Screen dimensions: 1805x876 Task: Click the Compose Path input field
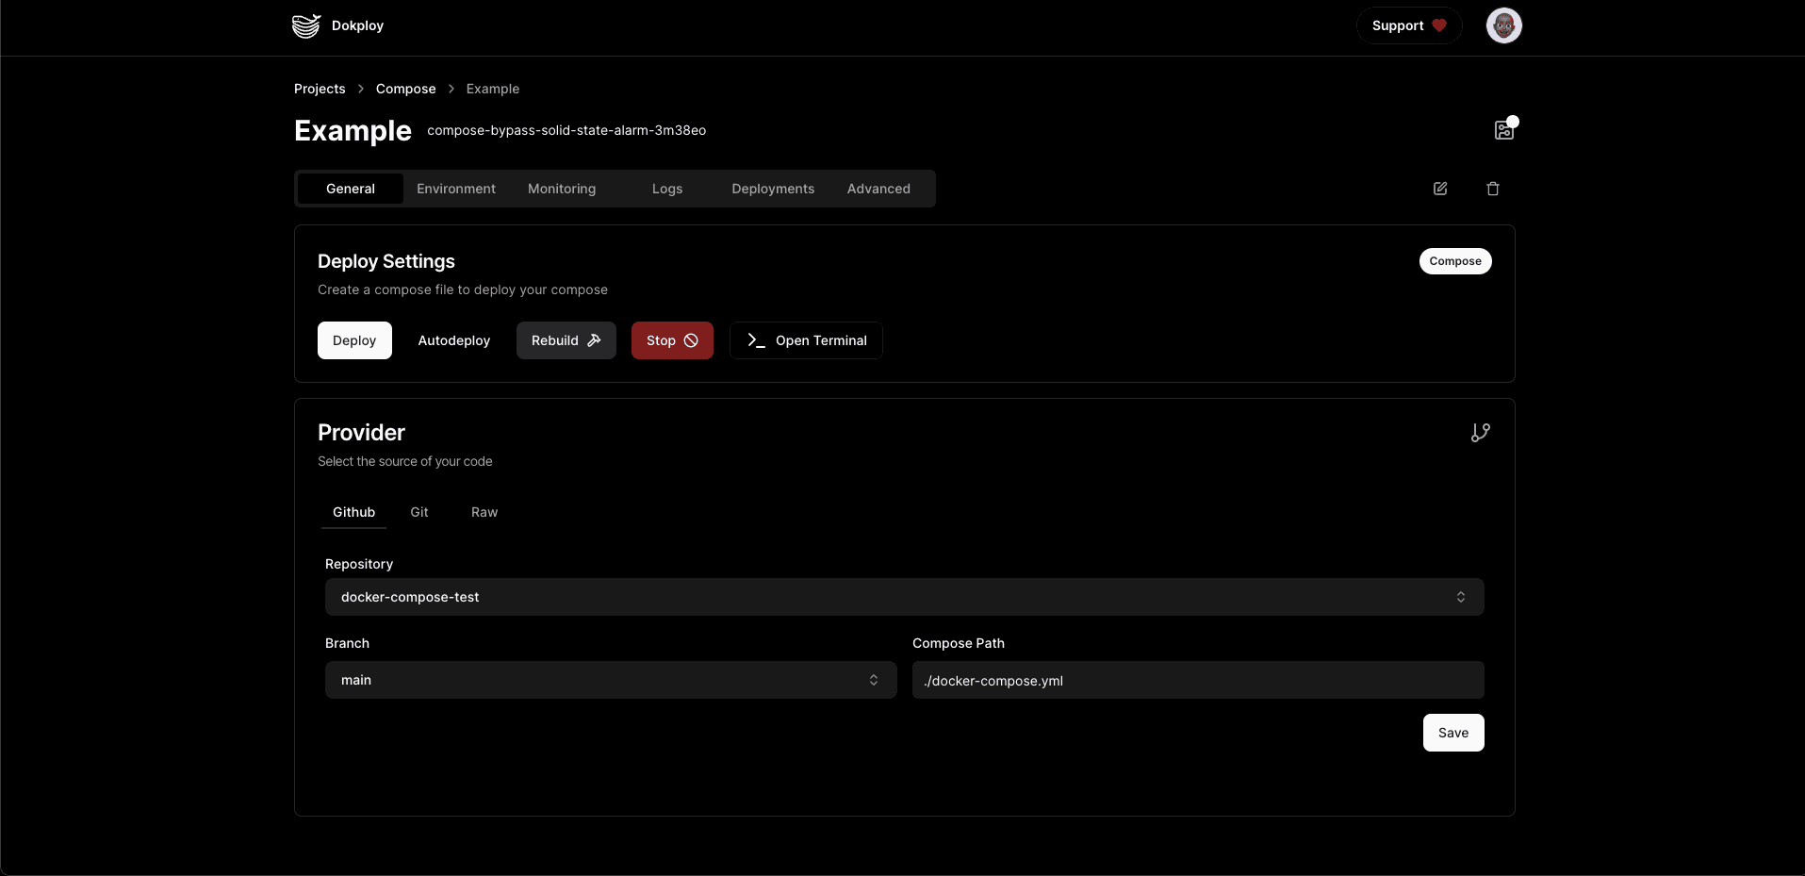(x=1196, y=679)
